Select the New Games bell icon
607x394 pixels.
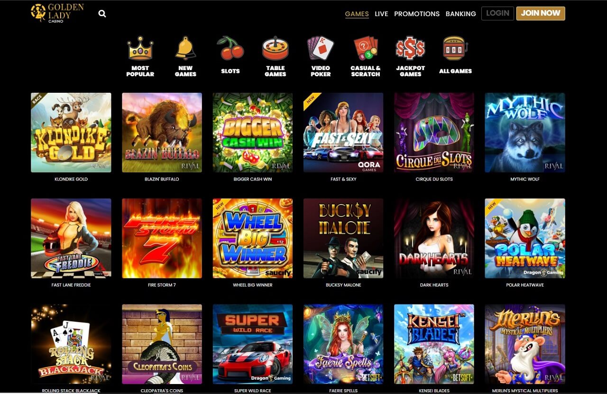185,48
